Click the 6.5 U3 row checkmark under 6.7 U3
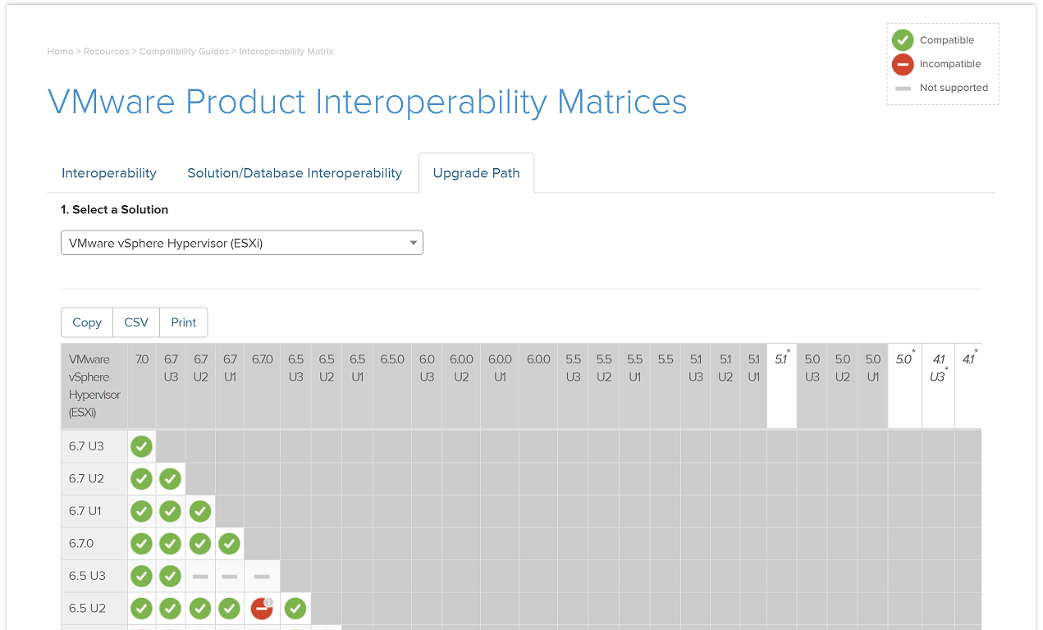Screen dimensions: 1043x630 pos(171,576)
